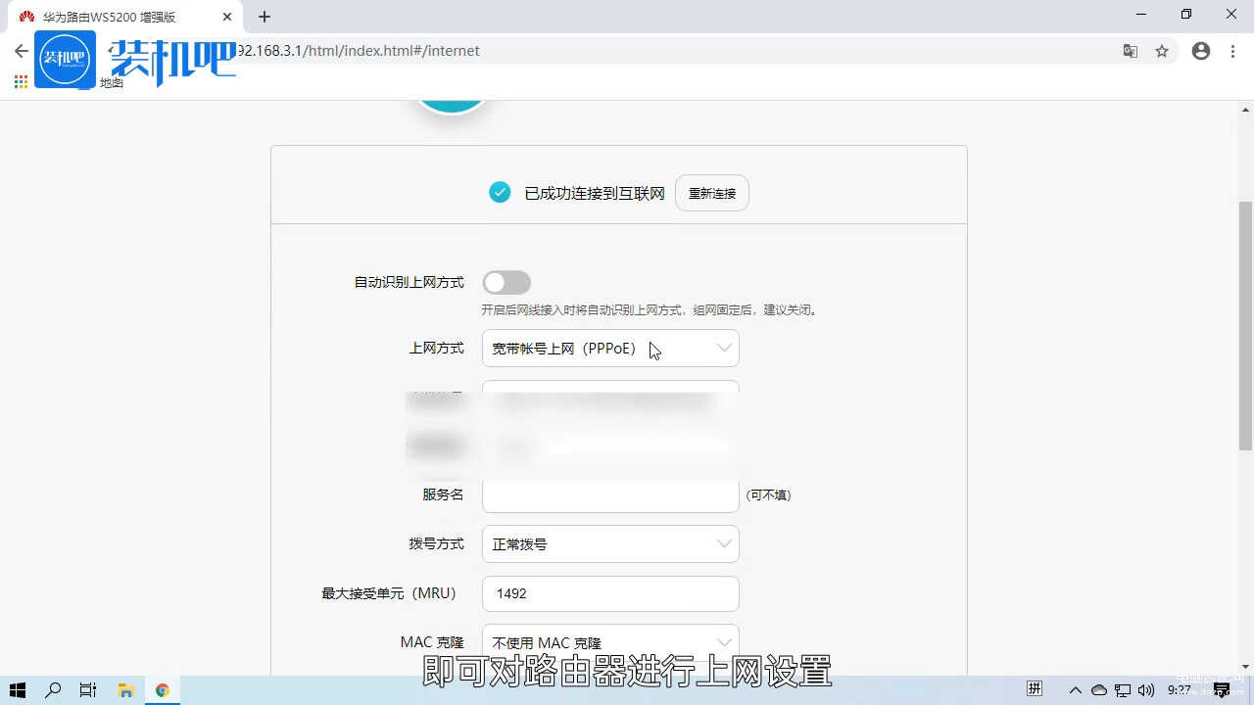The image size is (1254, 705).
Task: Open network status from the tray icon
Action: pos(1123,690)
